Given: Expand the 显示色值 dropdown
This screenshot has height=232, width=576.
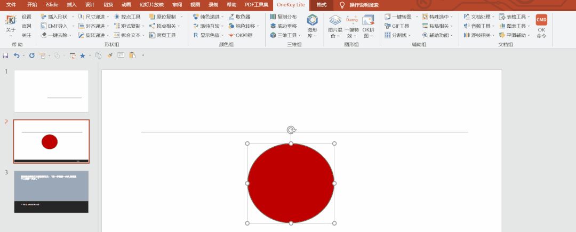Looking at the screenshot, I should [x=222, y=35].
